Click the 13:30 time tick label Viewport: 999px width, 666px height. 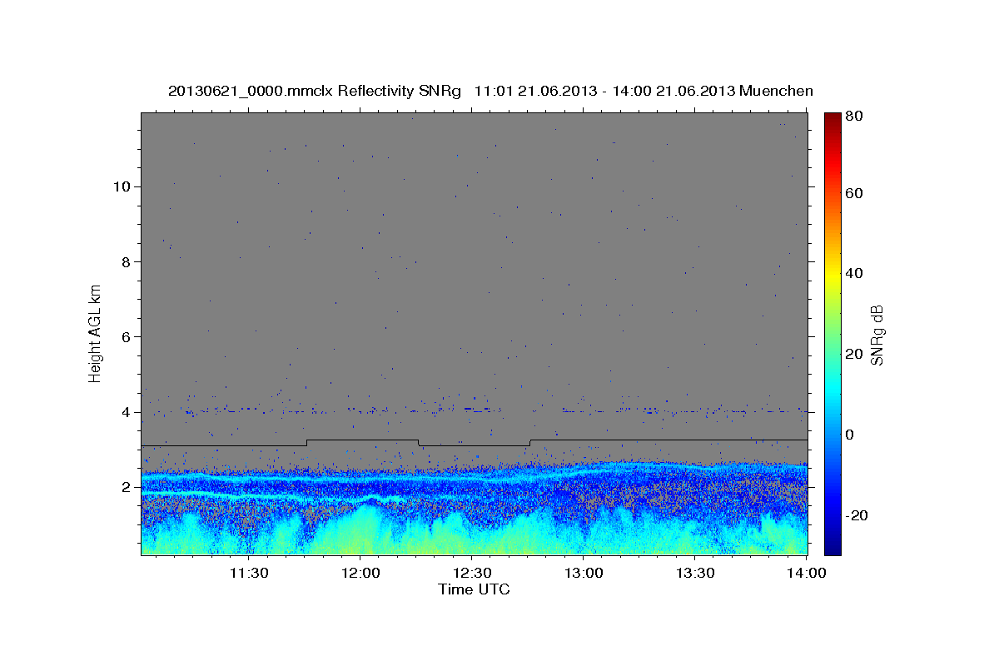695,573
